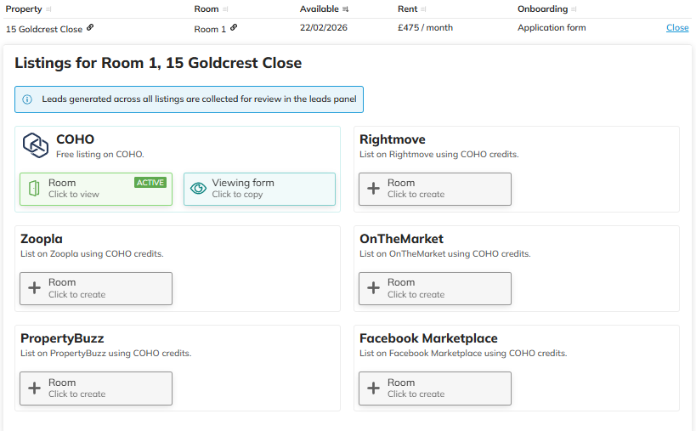Screen dimensions: 696x431
Task: Copy the COHO Viewing form link
Action: (x=259, y=189)
